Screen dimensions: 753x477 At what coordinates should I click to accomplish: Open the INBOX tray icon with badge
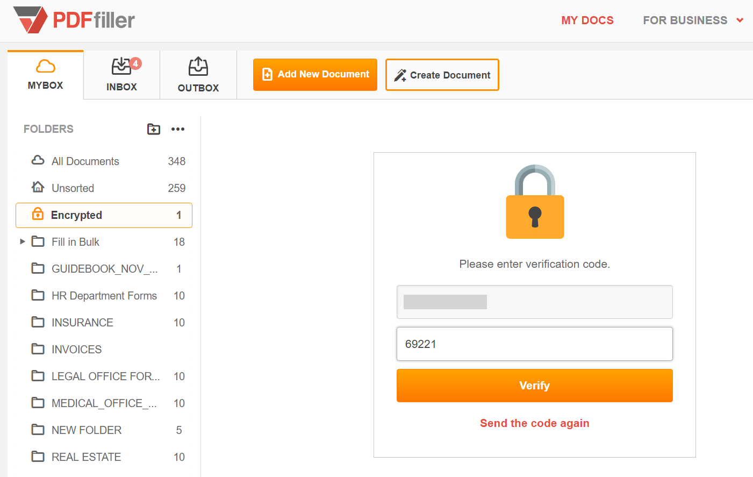tap(121, 67)
